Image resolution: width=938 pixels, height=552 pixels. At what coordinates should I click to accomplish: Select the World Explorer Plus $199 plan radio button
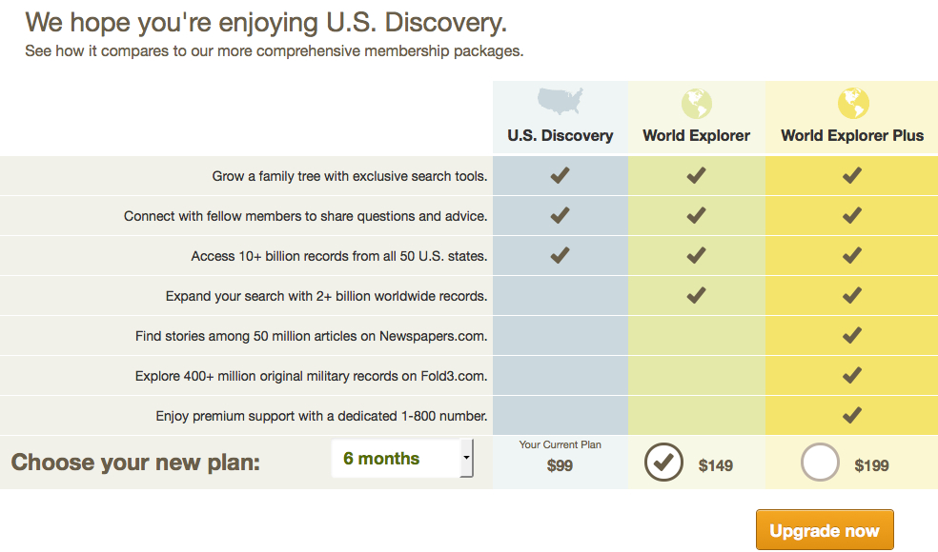click(820, 463)
